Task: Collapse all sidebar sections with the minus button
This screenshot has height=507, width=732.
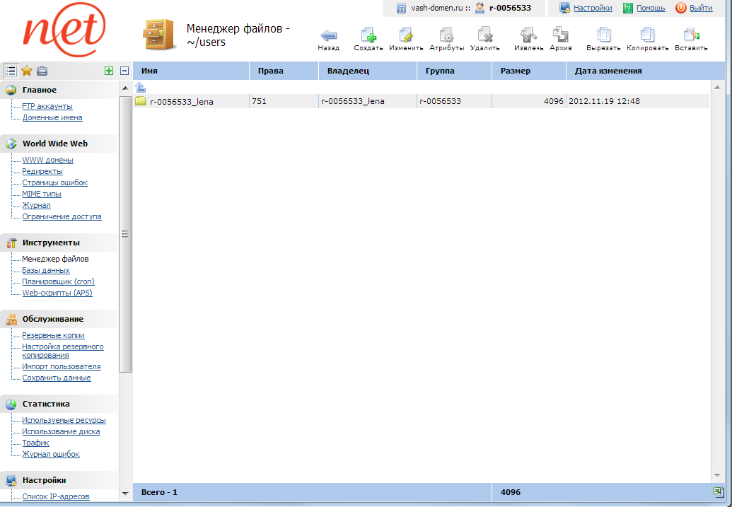Action: point(124,70)
